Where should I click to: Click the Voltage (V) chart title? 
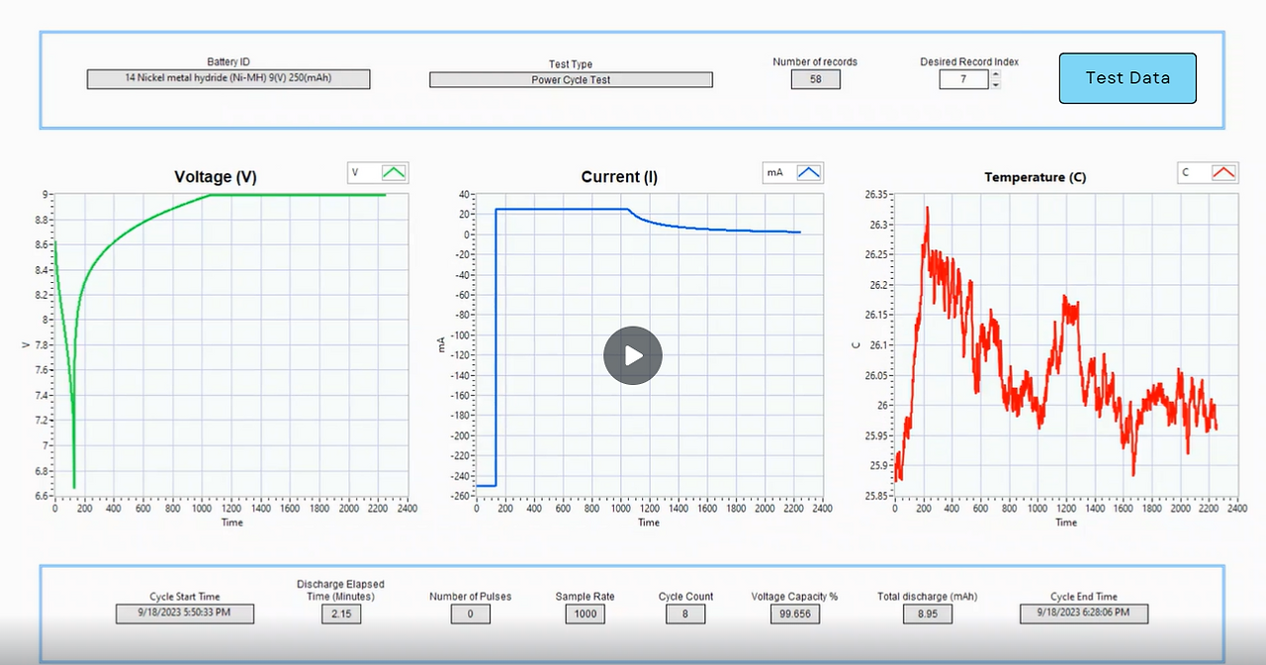(x=215, y=177)
